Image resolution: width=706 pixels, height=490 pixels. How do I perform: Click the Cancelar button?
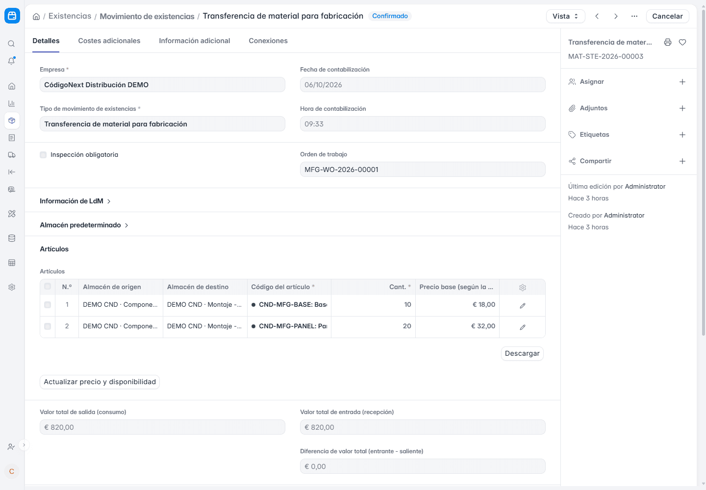[x=667, y=16]
